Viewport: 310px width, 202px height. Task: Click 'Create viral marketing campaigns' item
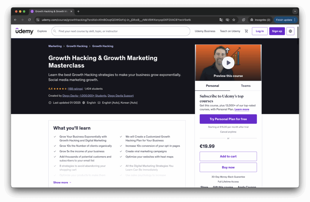pos(146,151)
